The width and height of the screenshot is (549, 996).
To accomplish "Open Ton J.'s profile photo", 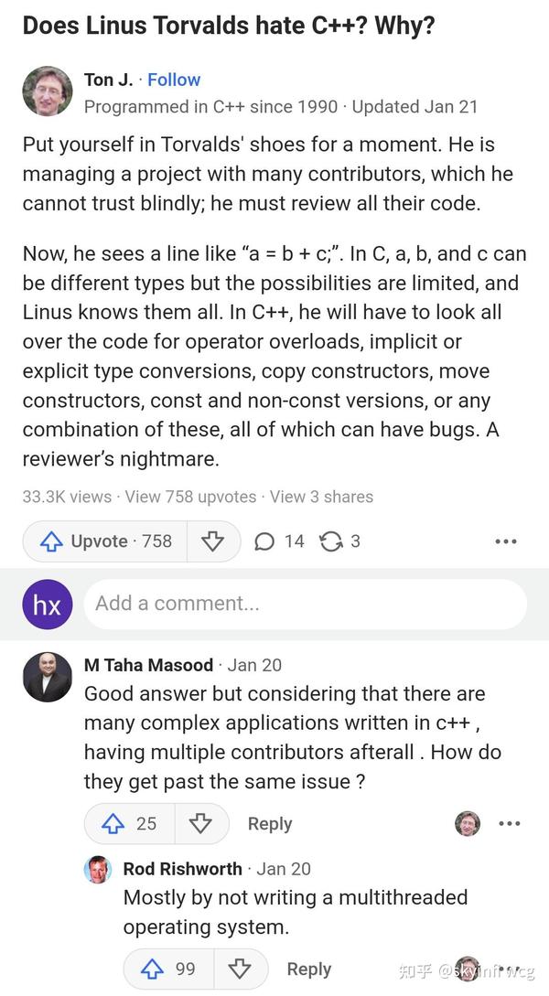I will pyautogui.click(x=48, y=91).
